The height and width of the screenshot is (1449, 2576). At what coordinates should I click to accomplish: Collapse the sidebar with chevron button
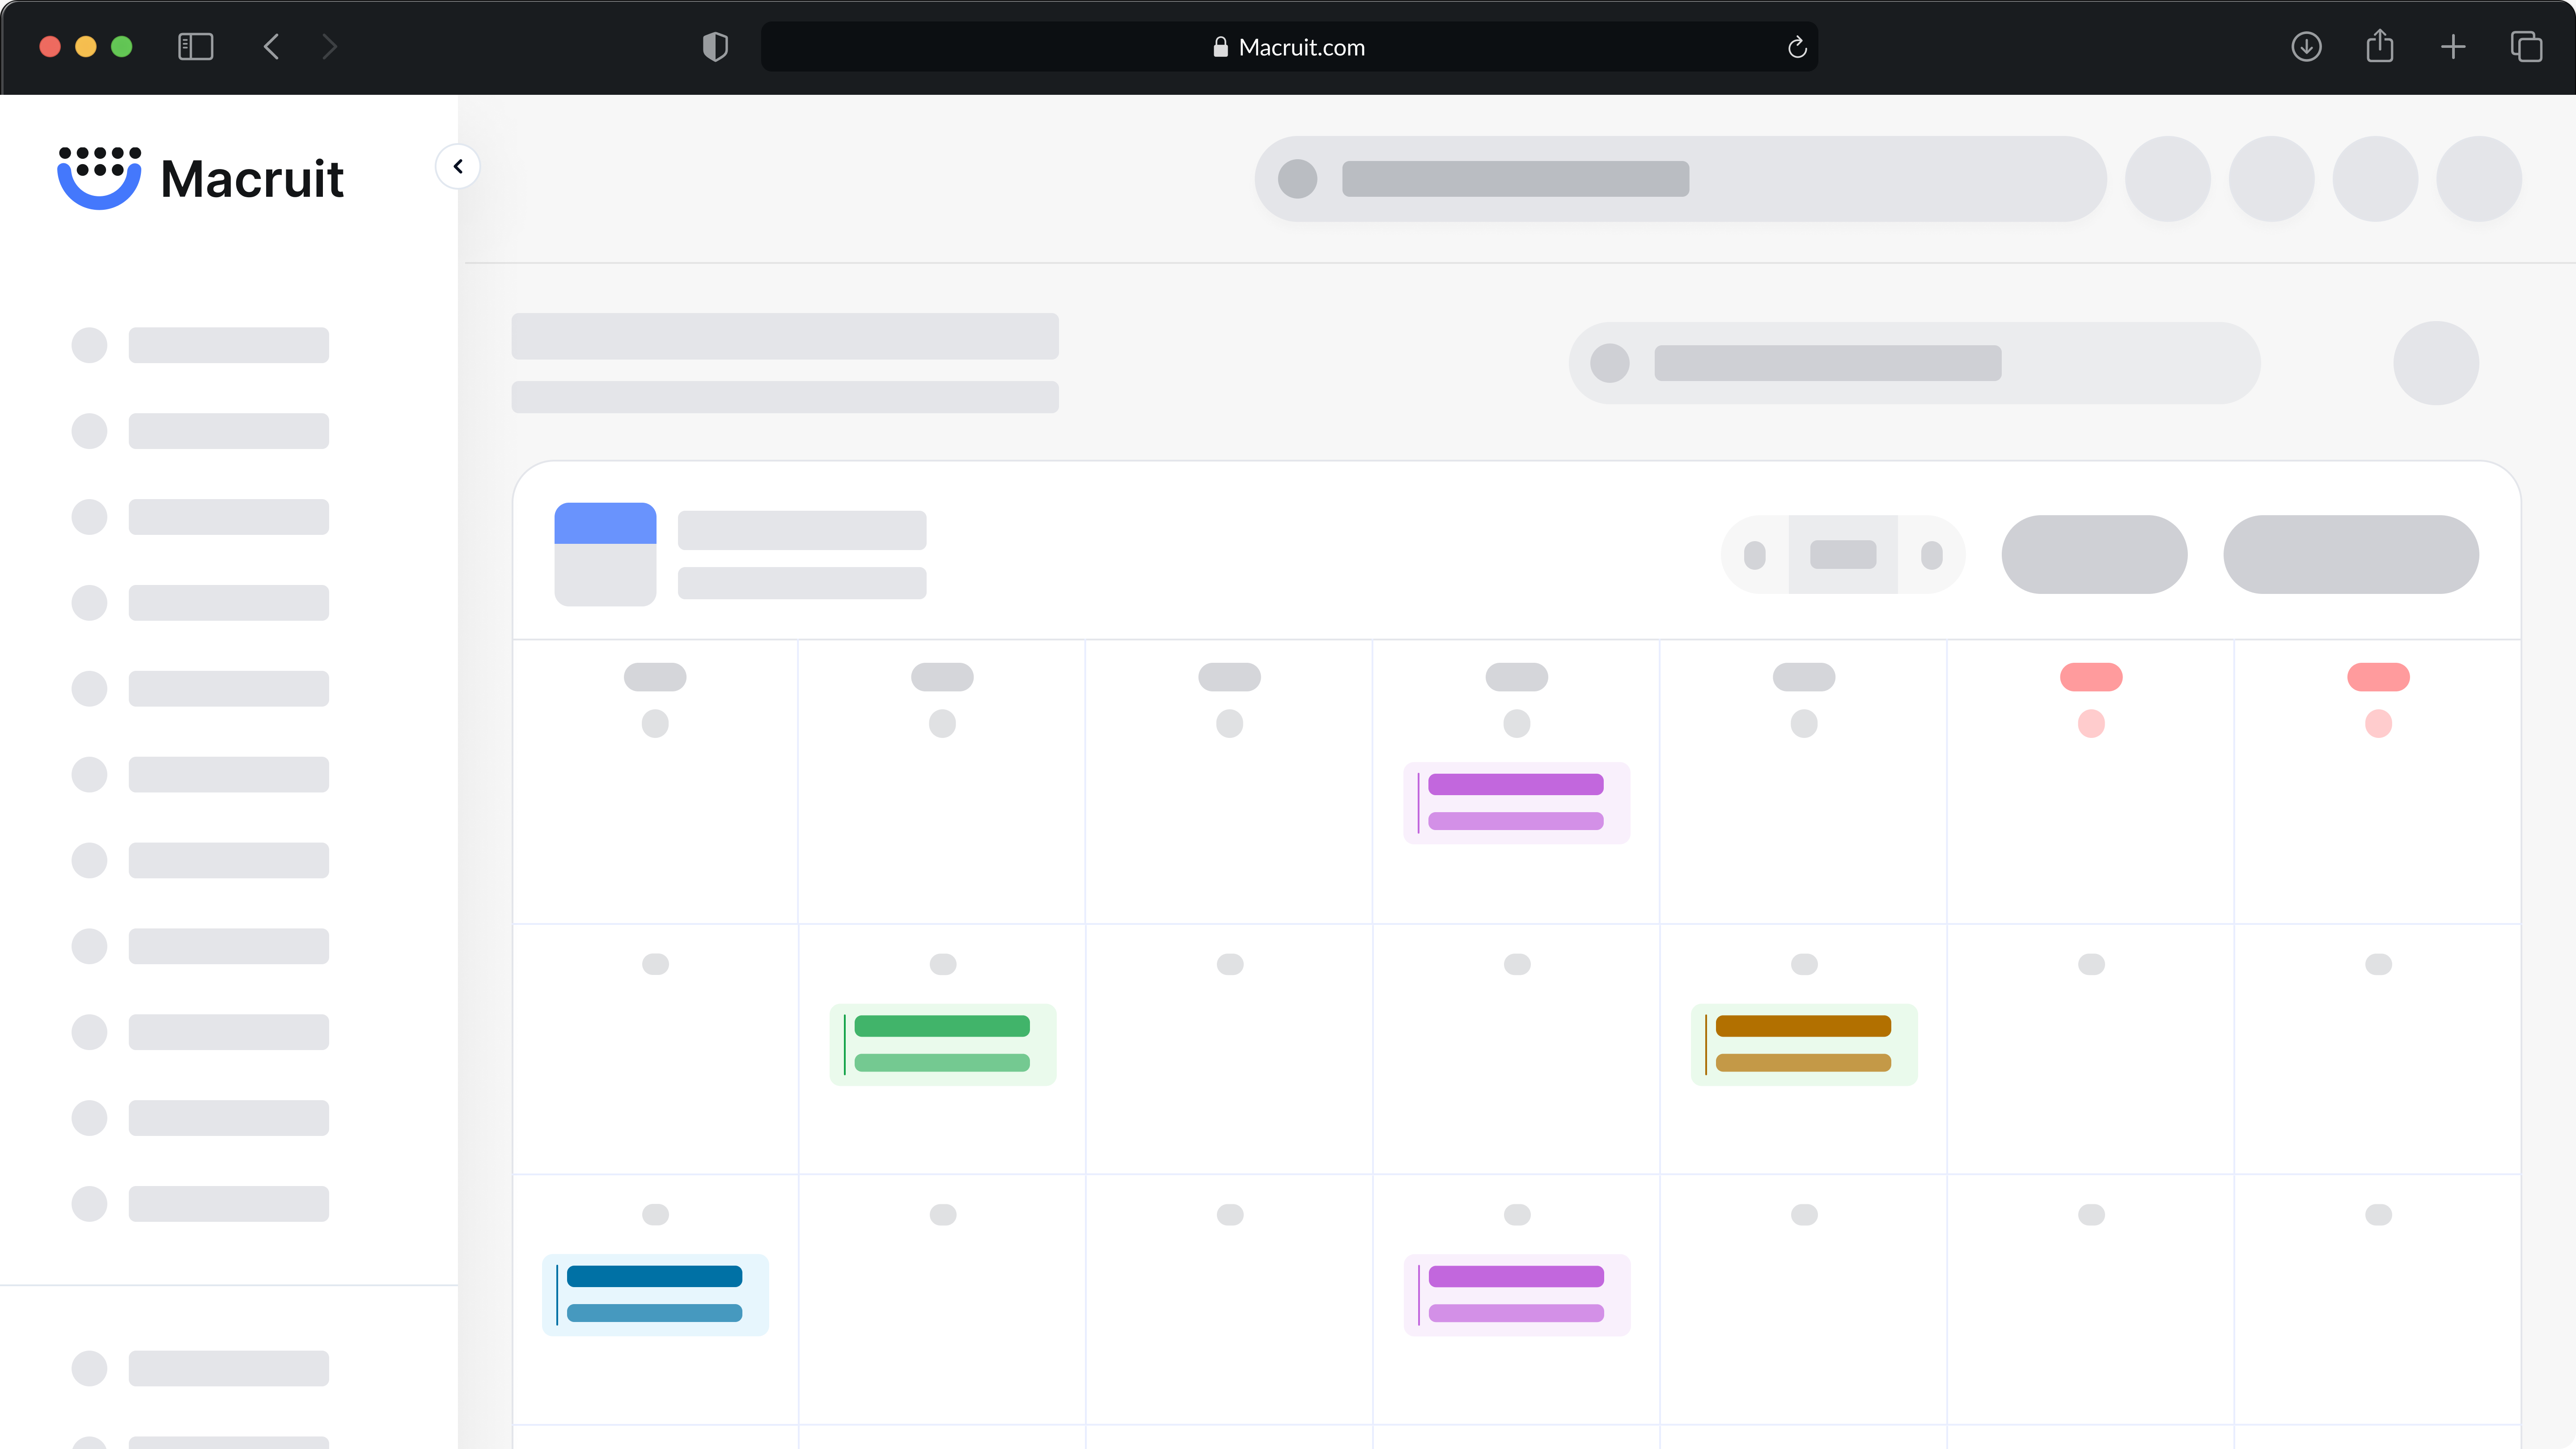(x=458, y=166)
